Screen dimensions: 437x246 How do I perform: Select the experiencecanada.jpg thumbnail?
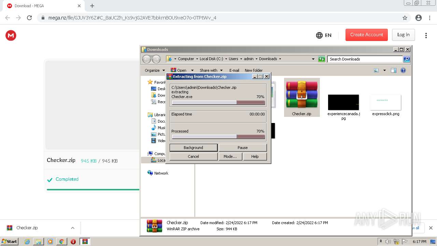coord(343,102)
